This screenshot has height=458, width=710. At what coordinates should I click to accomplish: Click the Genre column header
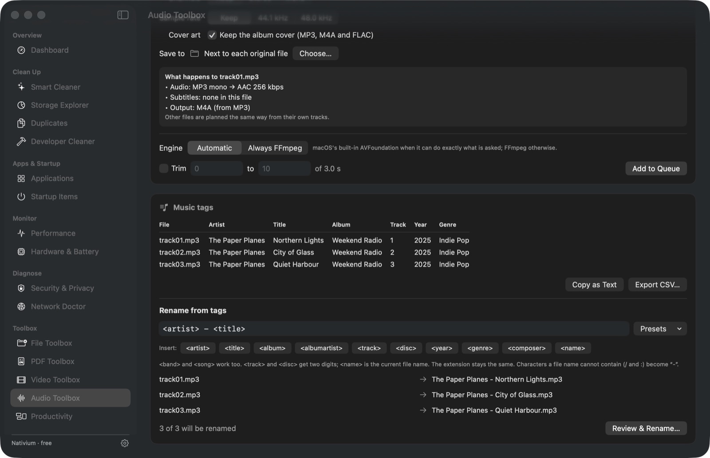(447, 225)
